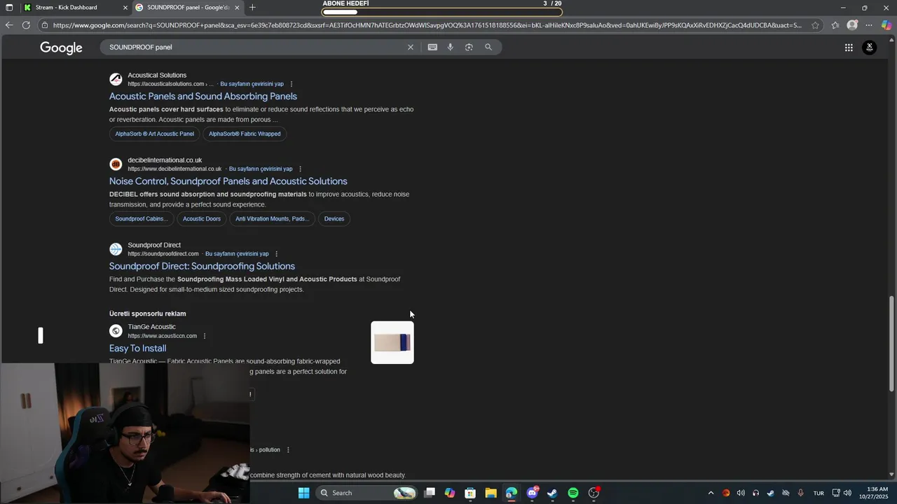Click the TUR input language indicator
This screenshot has height=504, width=897.
tap(819, 493)
